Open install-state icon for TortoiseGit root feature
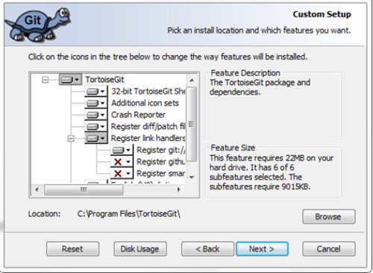The image size is (373, 273). (70, 80)
